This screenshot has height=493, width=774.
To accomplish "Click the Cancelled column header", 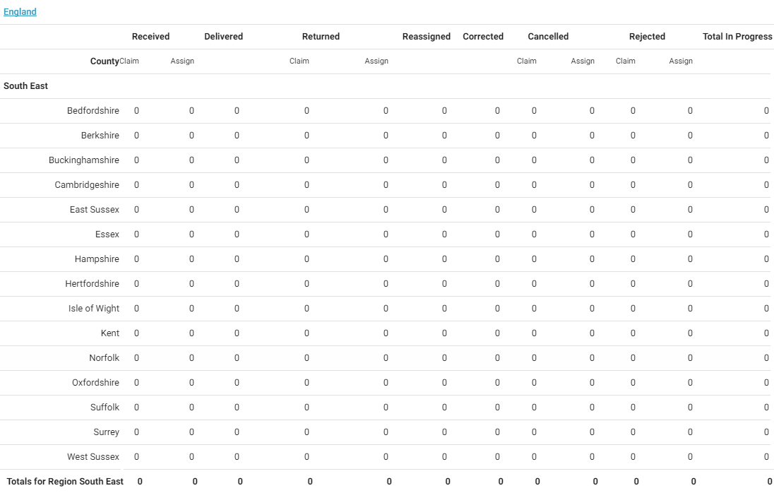I will [x=548, y=37].
